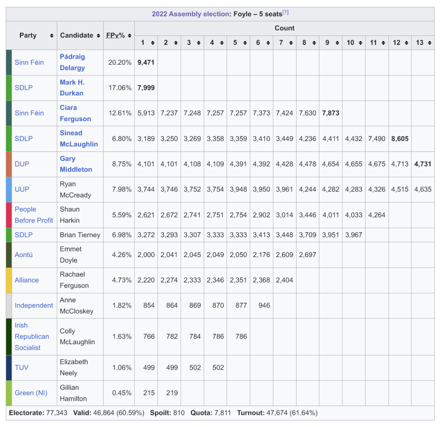Open the UUP party link
The image size is (442, 427).
[22, 189]
